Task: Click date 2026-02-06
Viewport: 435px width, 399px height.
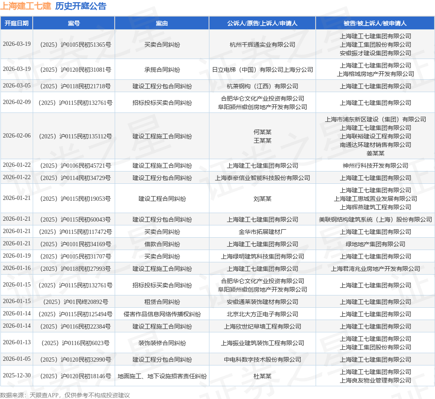Action: coord(17,135)
